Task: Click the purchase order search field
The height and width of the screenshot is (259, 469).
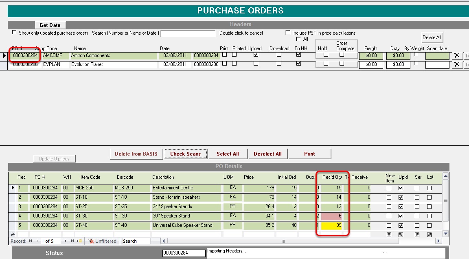Action: click(x=188, y=33)
